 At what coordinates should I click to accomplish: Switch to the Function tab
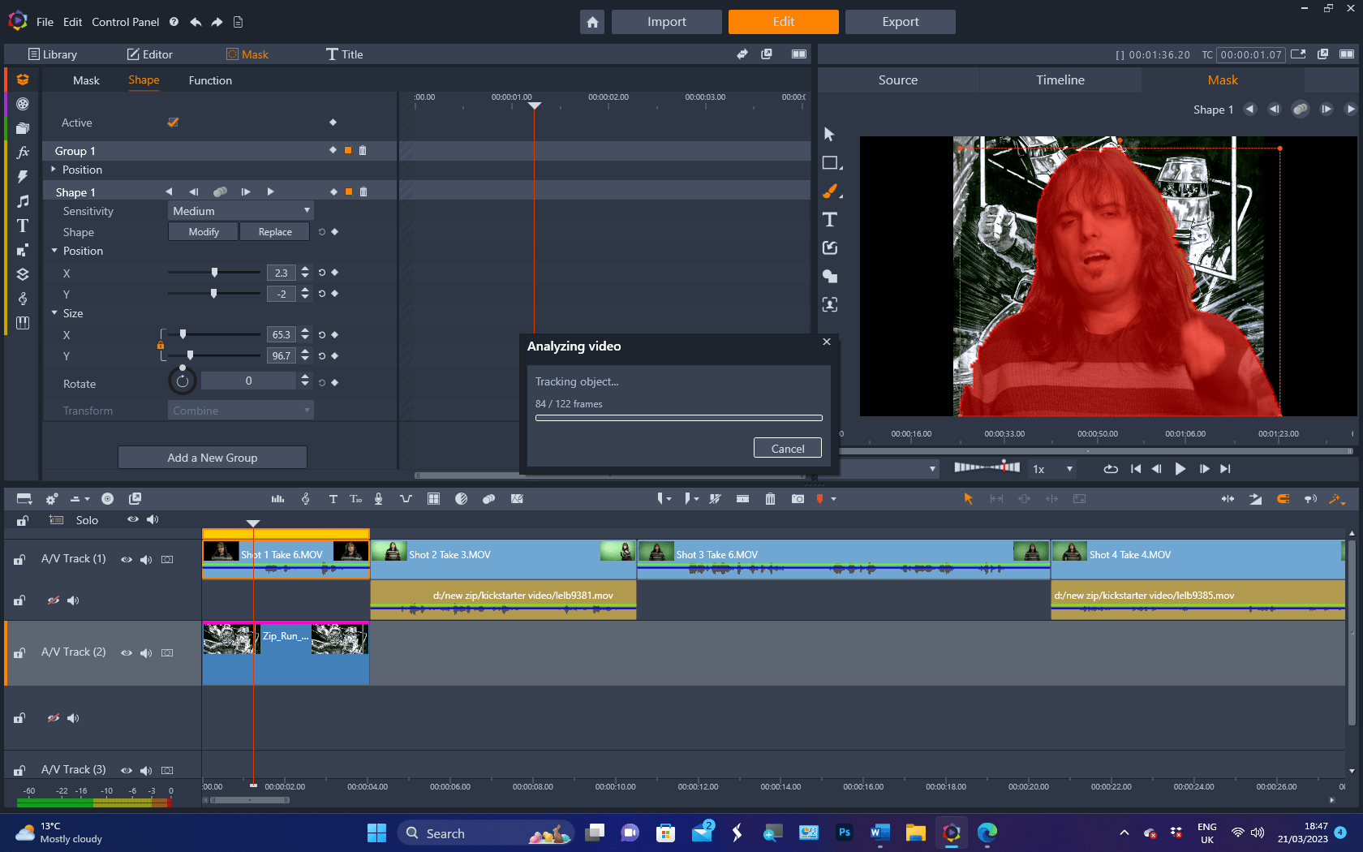pyautogui.click(x=210, y=80)
